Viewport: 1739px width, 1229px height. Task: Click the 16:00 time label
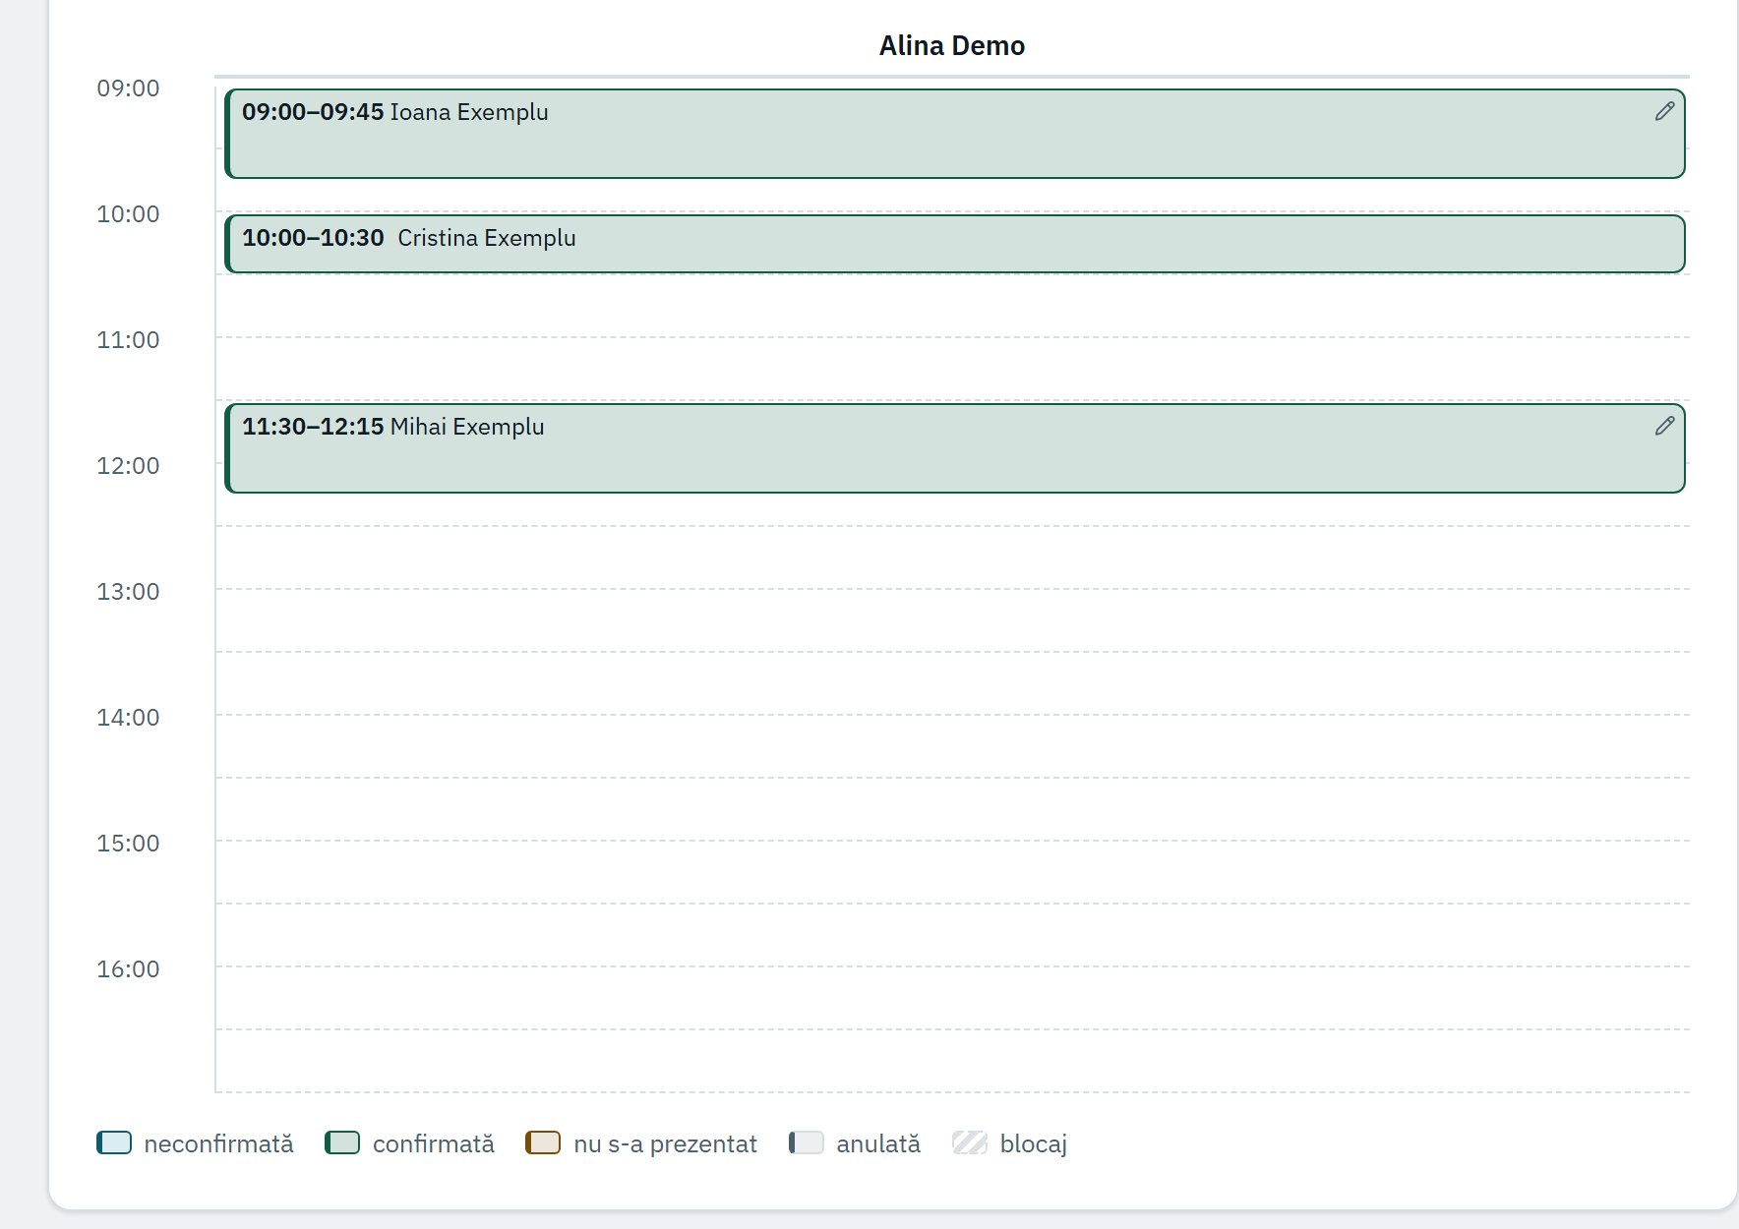128,969
